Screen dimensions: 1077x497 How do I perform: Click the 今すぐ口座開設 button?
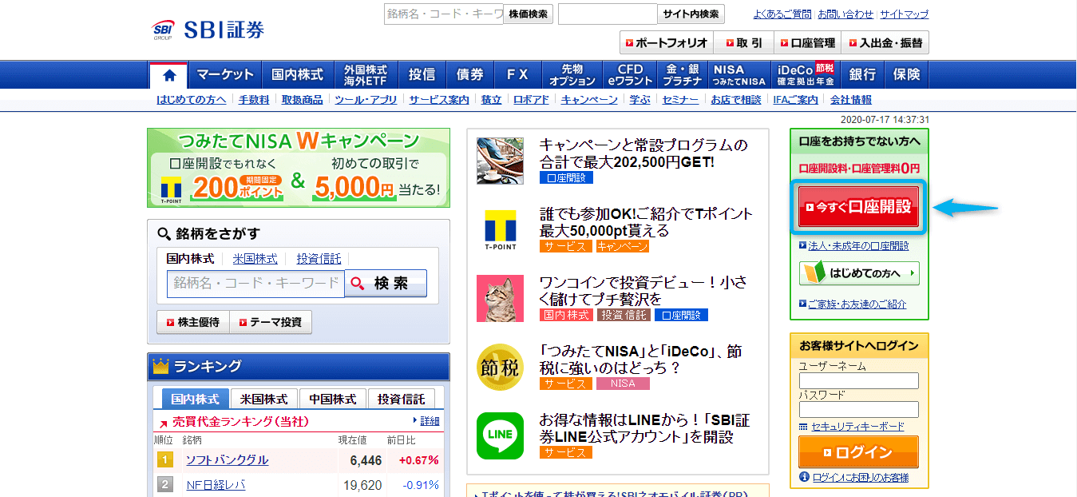pyautogui.click(x=859, y=207)
